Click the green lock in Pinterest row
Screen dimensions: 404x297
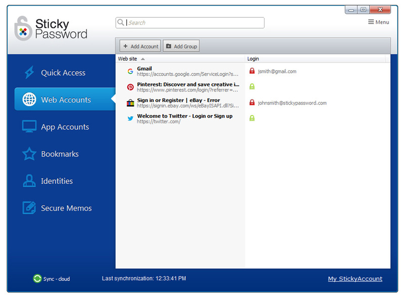(x=252, y=86)
